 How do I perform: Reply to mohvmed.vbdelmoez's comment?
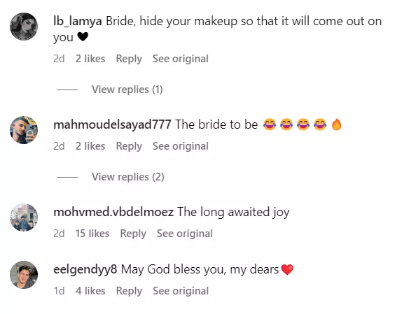point(133,234)
